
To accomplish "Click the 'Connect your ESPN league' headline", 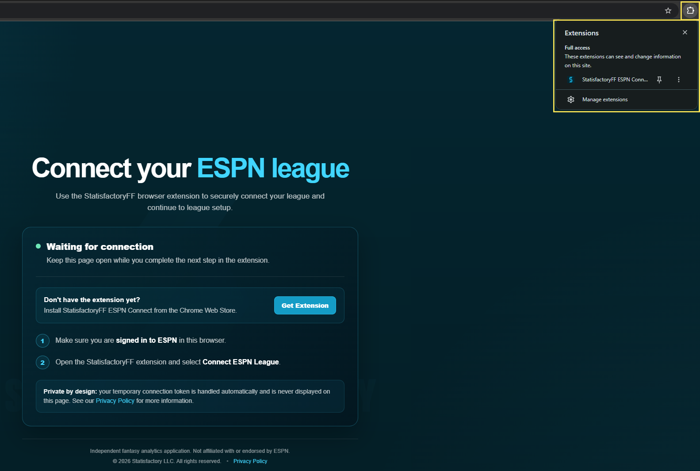I will [x=191, y=168].
